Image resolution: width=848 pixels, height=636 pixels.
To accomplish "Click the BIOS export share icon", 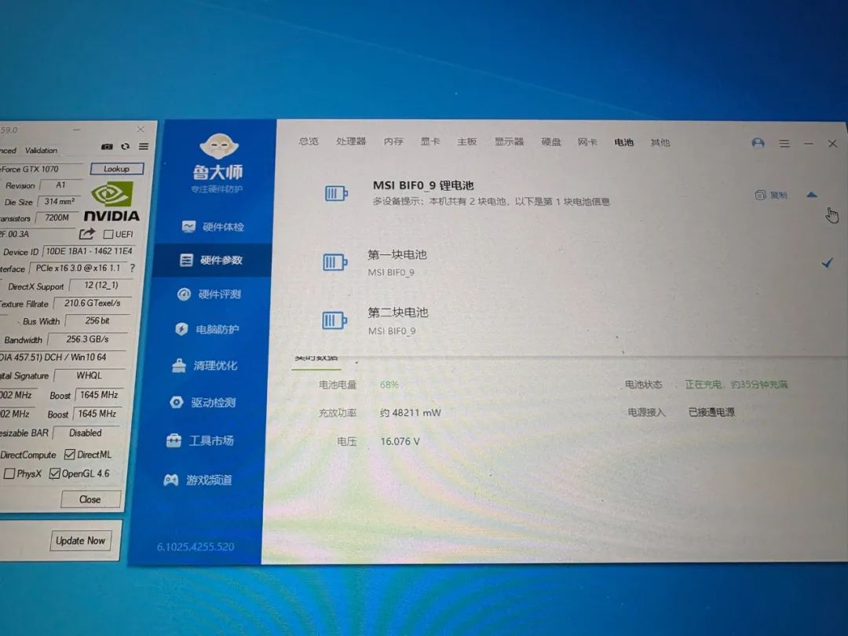I will point(86,234).
